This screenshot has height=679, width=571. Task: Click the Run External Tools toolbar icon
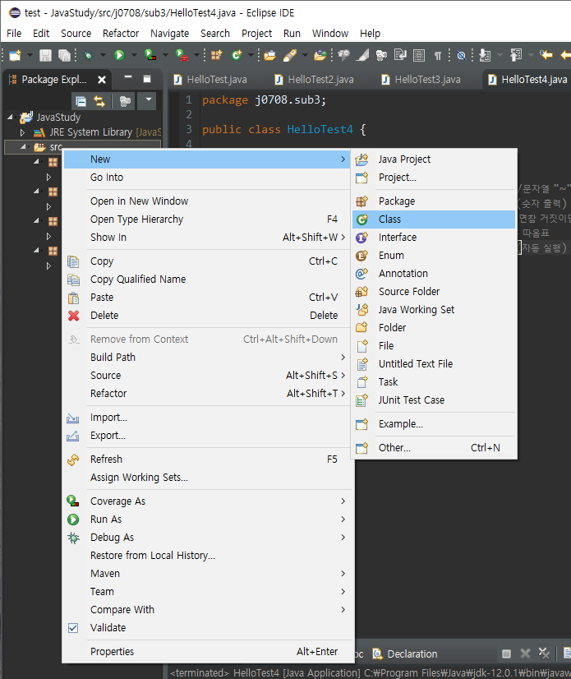182,55
